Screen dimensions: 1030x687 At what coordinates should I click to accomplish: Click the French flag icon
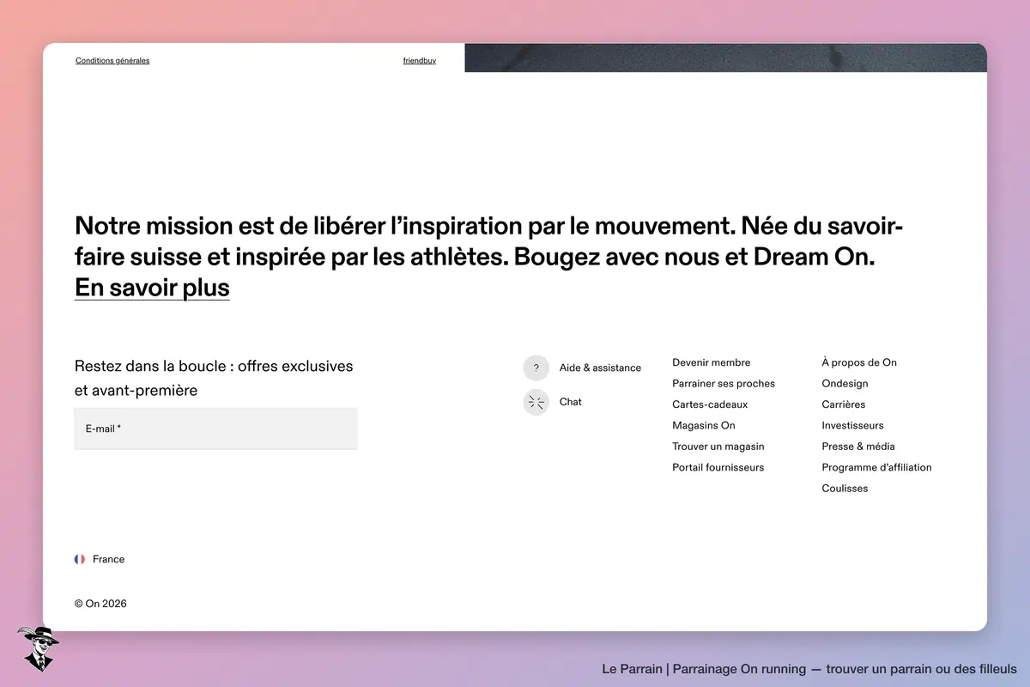pyautogui.click(x=80, y=559)
